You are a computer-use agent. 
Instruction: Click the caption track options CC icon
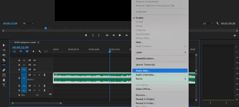pyautogui.click(x=46, y=52)
